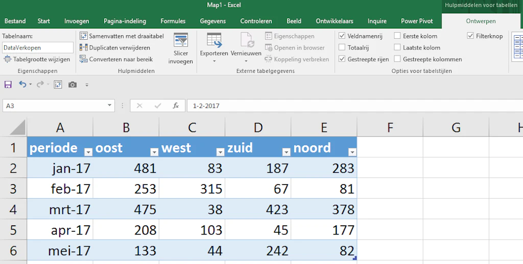
Task: Click cell with value 177
Action: point(324,230)
